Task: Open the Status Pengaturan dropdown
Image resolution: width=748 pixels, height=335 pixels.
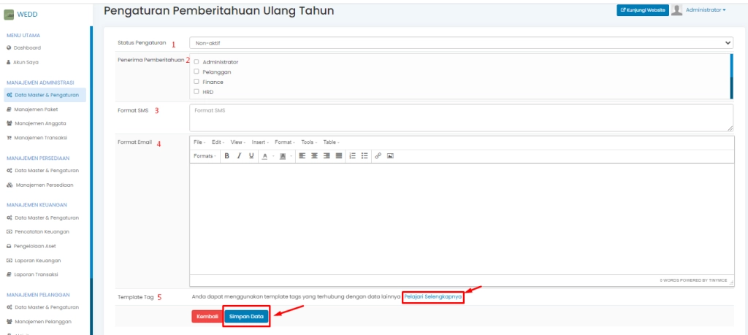Action: [461, 43]
